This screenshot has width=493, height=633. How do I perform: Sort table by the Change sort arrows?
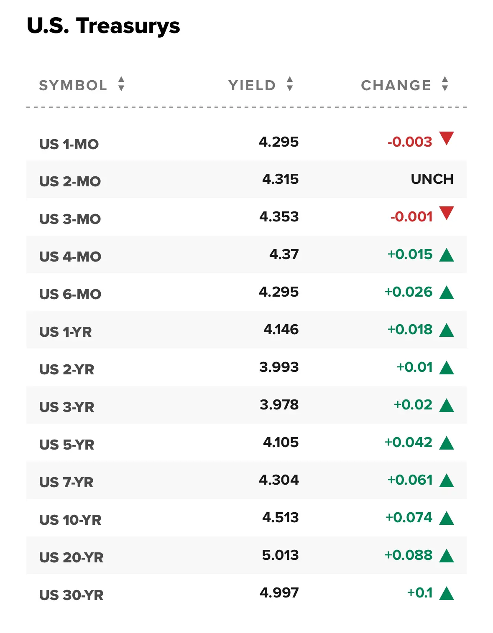pyautogui.click(x=445, y=84)
